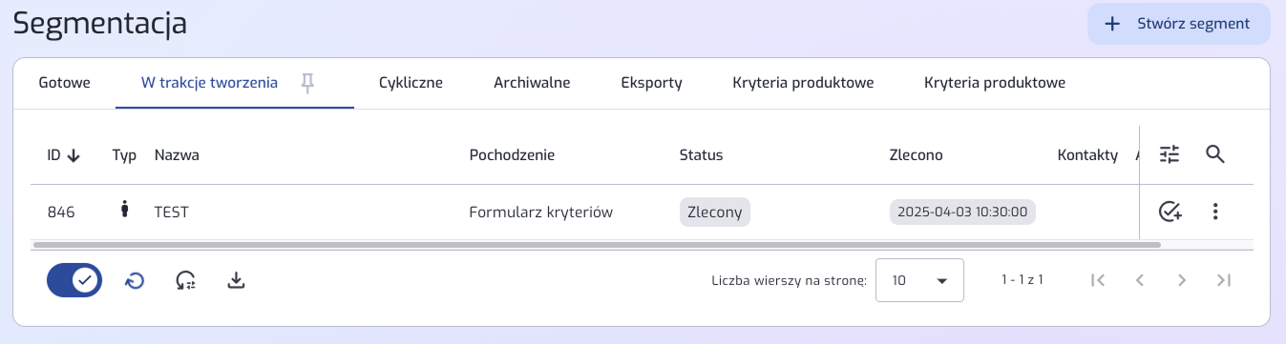This screenshot has width=1286, height=344.
Task: Select the TEST segment row name
Action: tap(172, 212)
